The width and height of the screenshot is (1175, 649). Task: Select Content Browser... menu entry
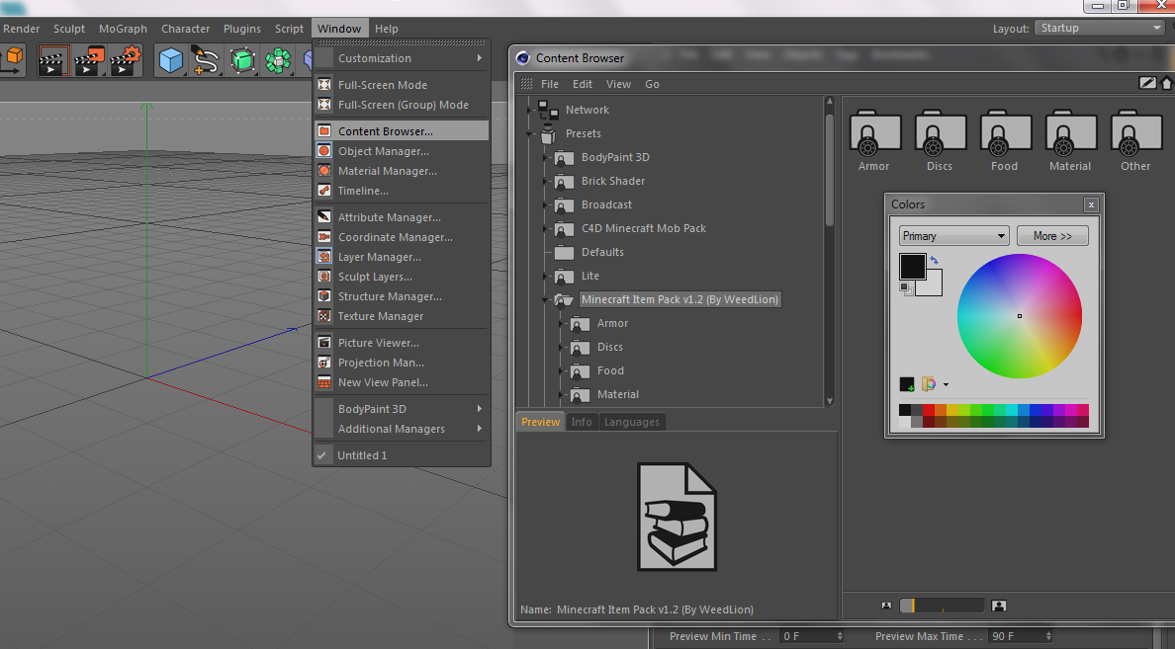[401, 131]
